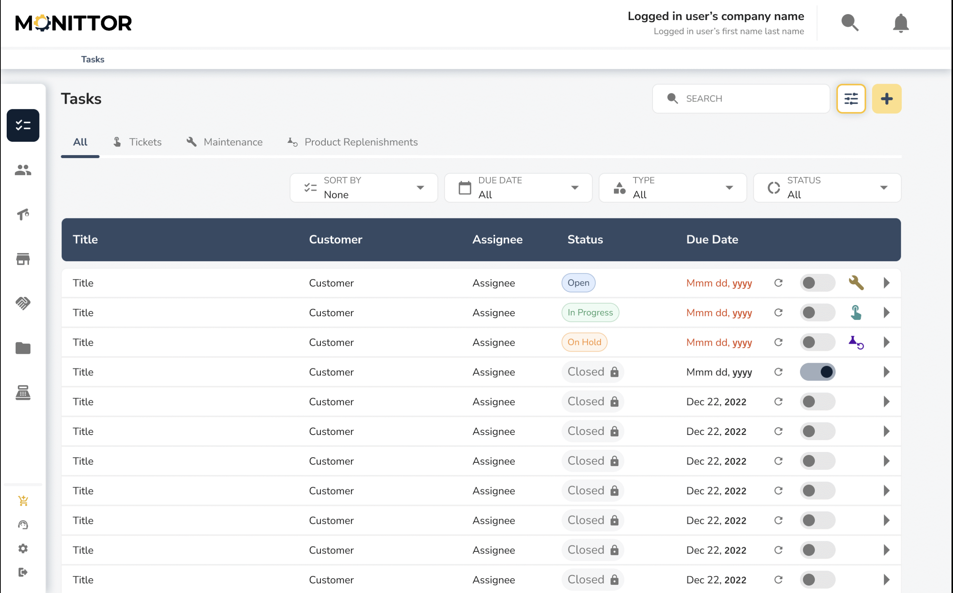Screen dimensions: 953x593
Task: Click the On Hold status badge
Action: [584, 342]
